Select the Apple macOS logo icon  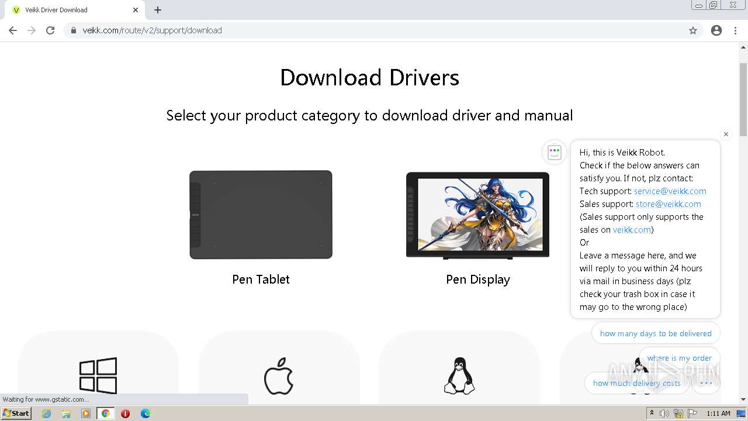(x=279, y=376)
